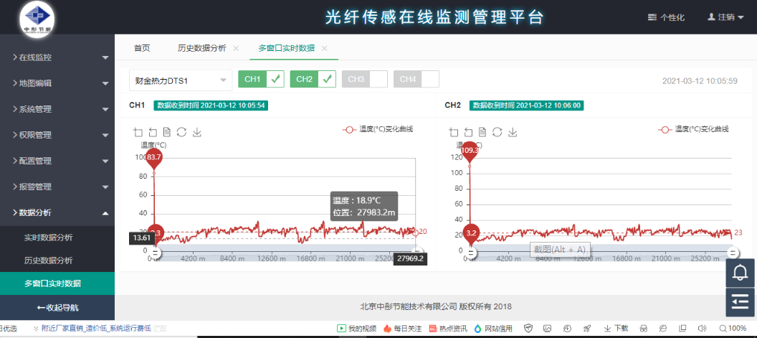757x338 pixels.
Task: Expand the 在线监控 sidebar menu
Action: [57, 57]
